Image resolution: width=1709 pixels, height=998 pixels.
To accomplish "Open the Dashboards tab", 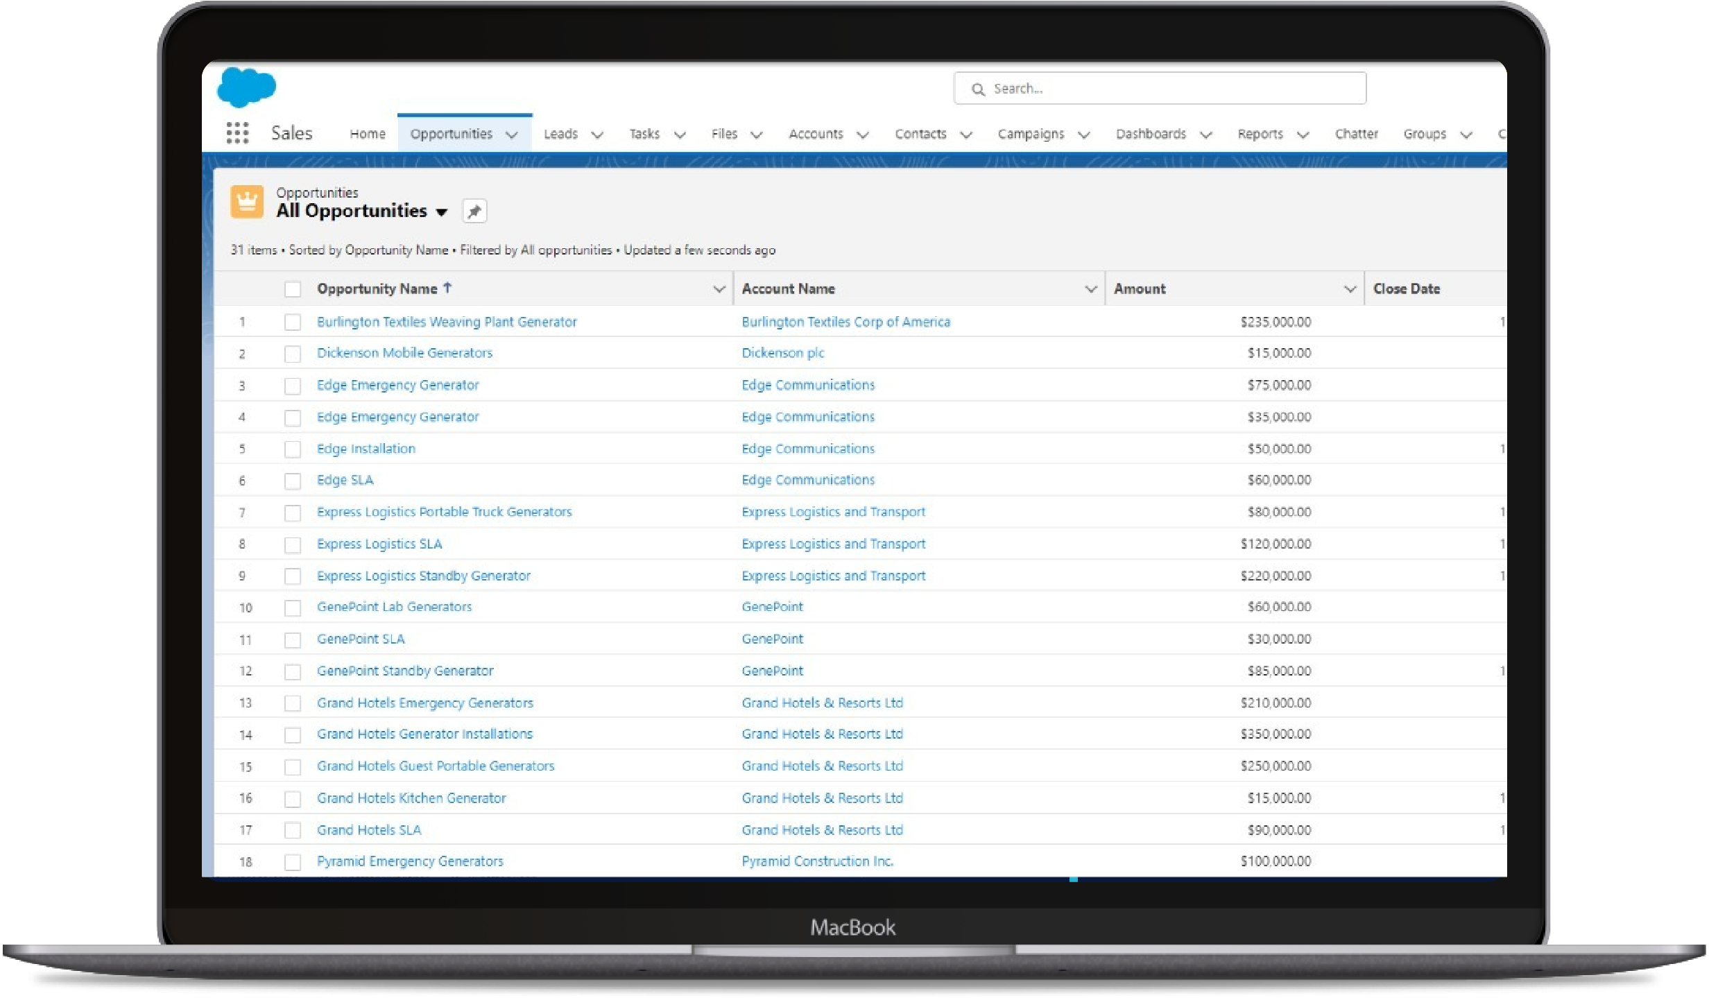I will tap(1151, 134).
